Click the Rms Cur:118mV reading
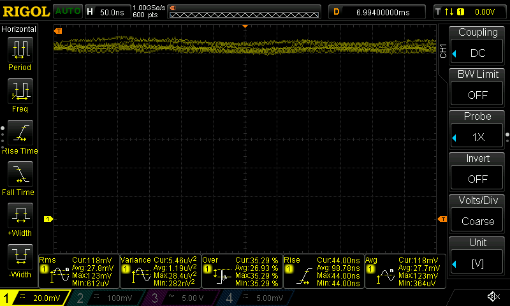510x306 pixels. point(92,260)
